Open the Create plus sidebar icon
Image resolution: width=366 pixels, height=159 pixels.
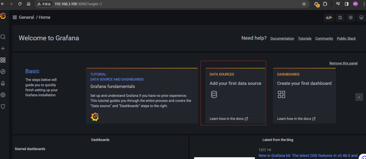click(3, 49)
